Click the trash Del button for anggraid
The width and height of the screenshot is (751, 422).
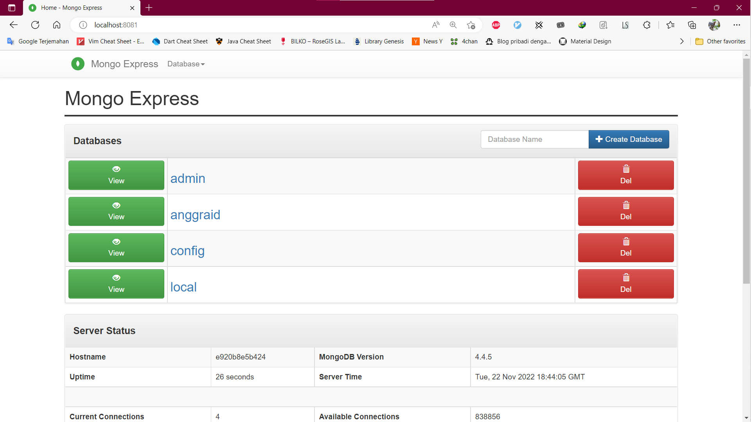[625, 211]
